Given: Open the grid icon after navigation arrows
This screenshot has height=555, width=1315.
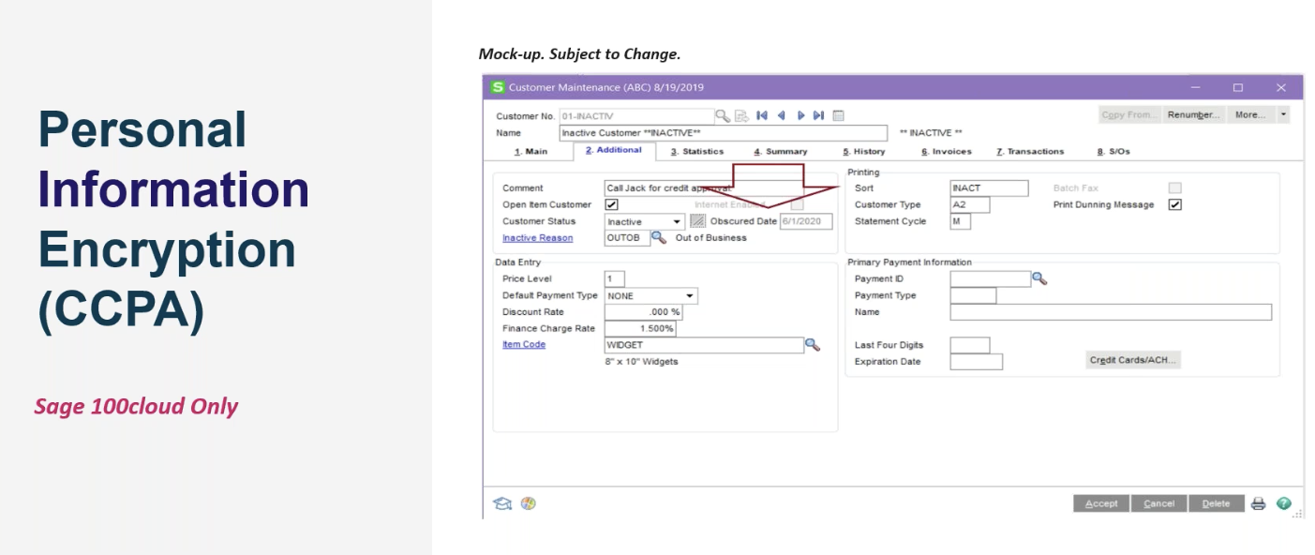Looking at the screenshot, I should [x=838, y=115].
